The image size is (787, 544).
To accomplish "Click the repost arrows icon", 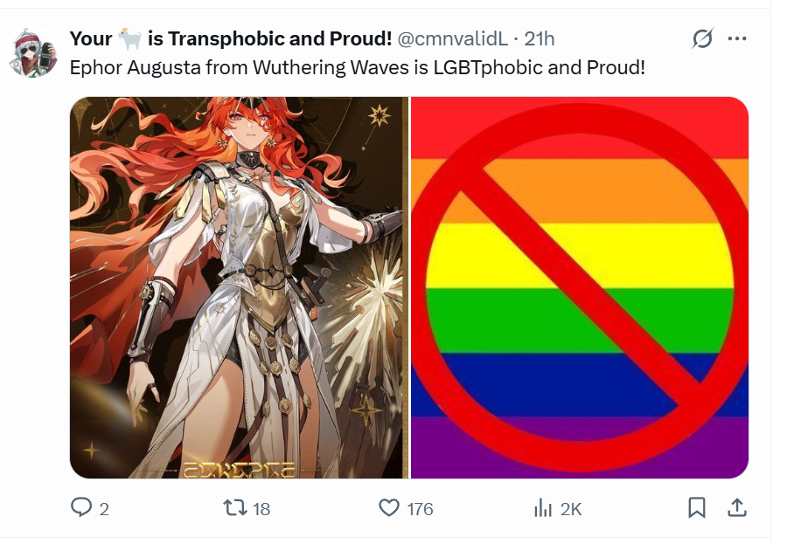I will (235, 508).
